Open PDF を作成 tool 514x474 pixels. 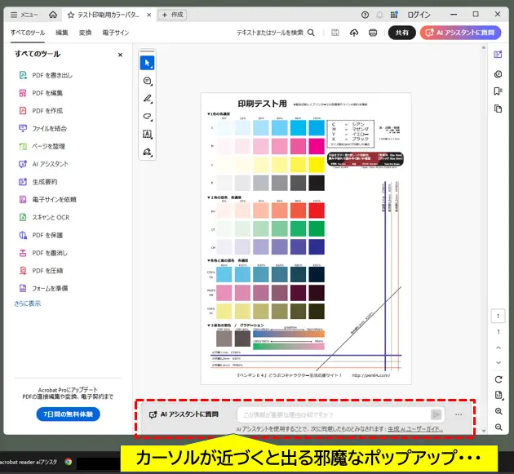click(41, 111)
